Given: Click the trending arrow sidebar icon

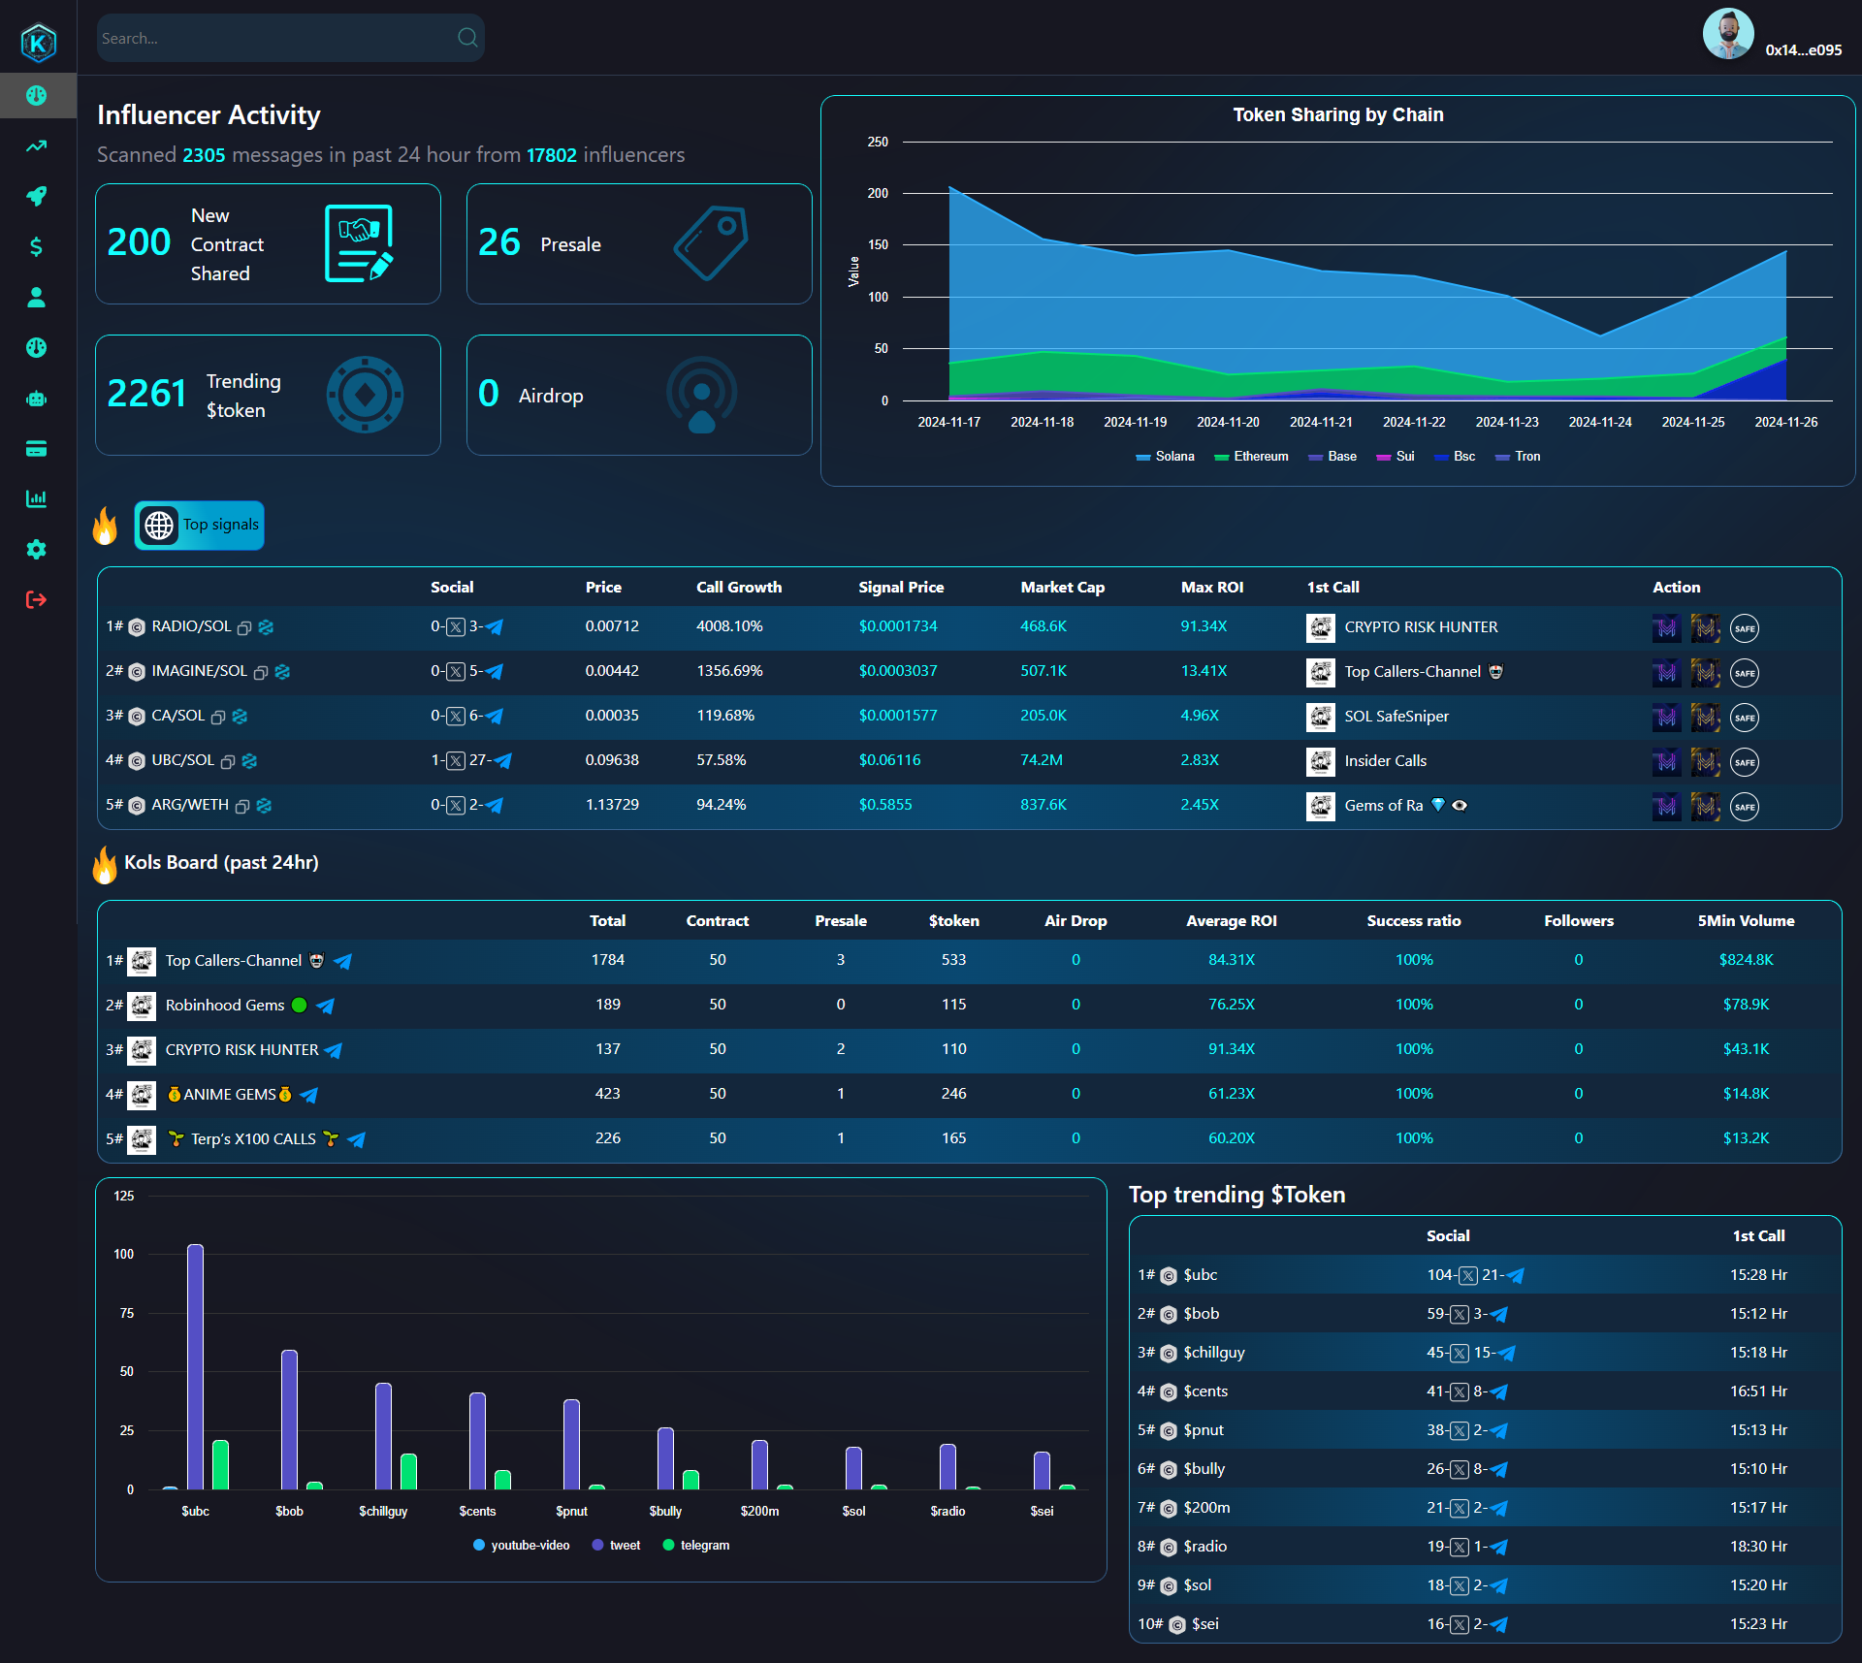Looking at the screenshot, I should point(36,146).
